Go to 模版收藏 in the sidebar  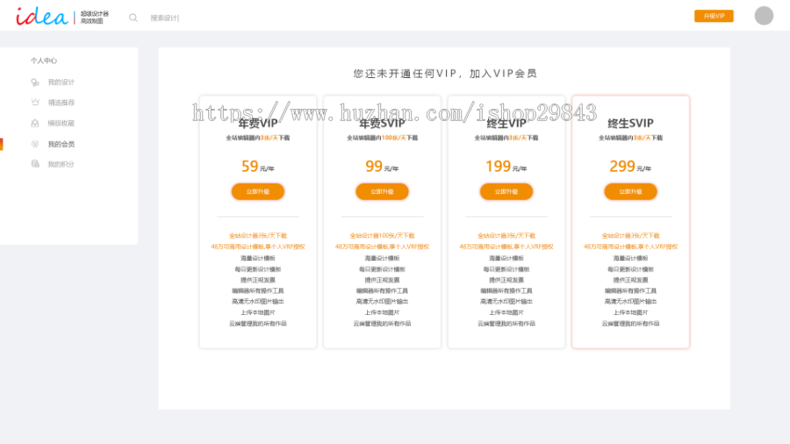[x=61, y=124]
